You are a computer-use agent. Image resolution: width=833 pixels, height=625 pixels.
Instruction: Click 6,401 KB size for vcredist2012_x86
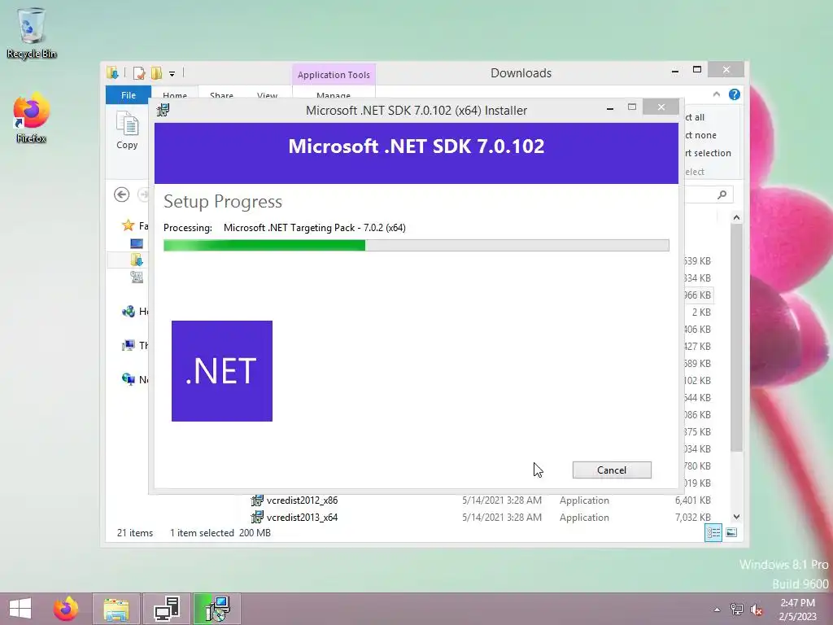point(693,500)
